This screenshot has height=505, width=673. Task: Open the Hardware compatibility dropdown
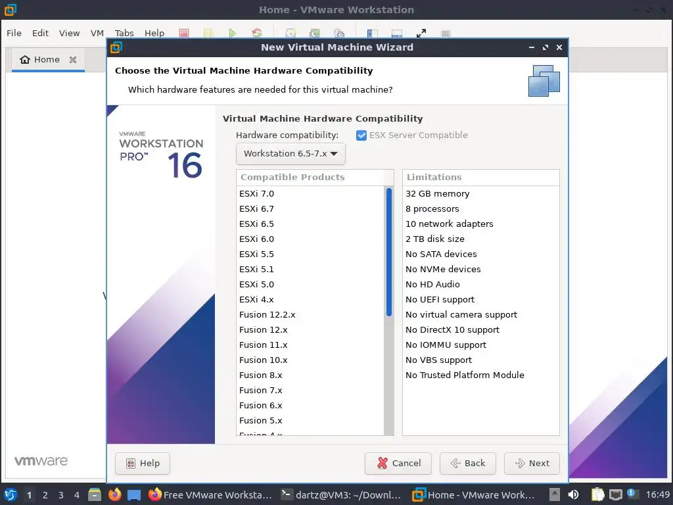pyautogui.click(x=290, y=154)
